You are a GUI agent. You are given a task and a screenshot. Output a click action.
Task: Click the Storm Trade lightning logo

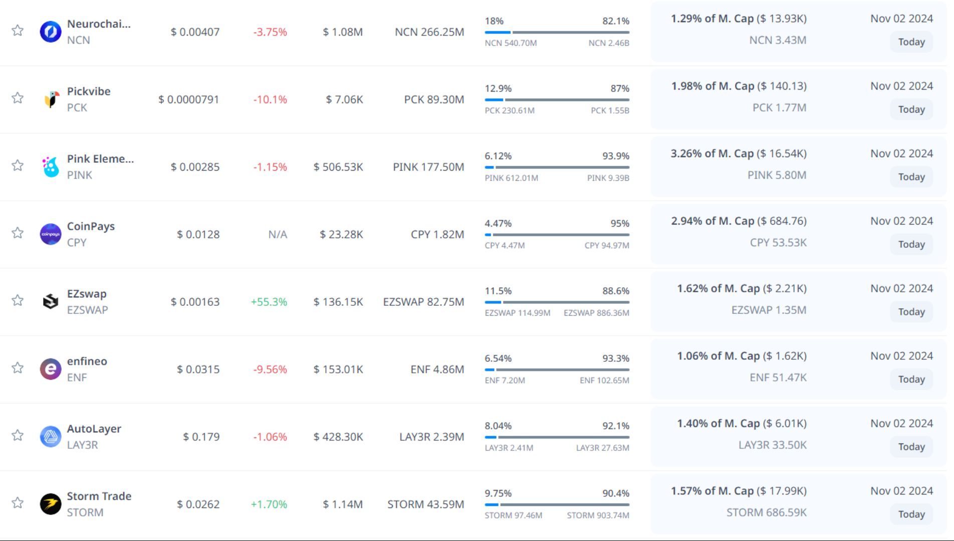pos(51,504)
